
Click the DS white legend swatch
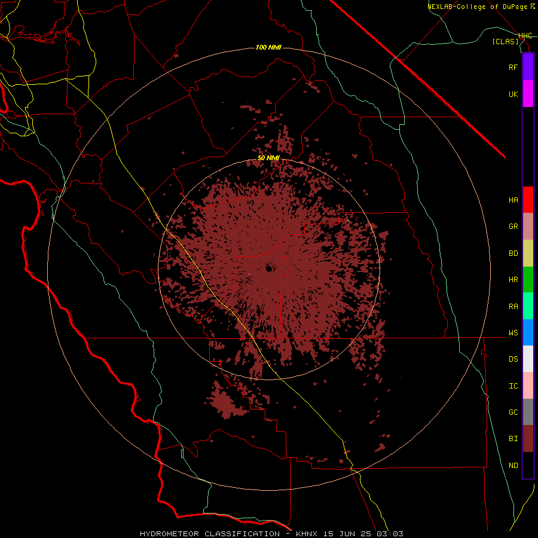tap(528, 359)
